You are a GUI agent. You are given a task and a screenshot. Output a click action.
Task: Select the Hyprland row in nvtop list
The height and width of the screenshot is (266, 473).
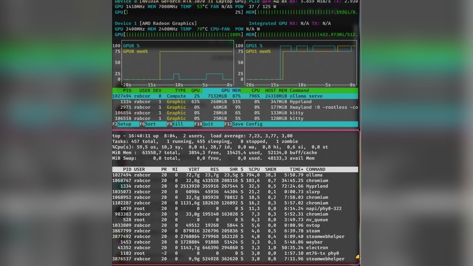pos(235,102)
